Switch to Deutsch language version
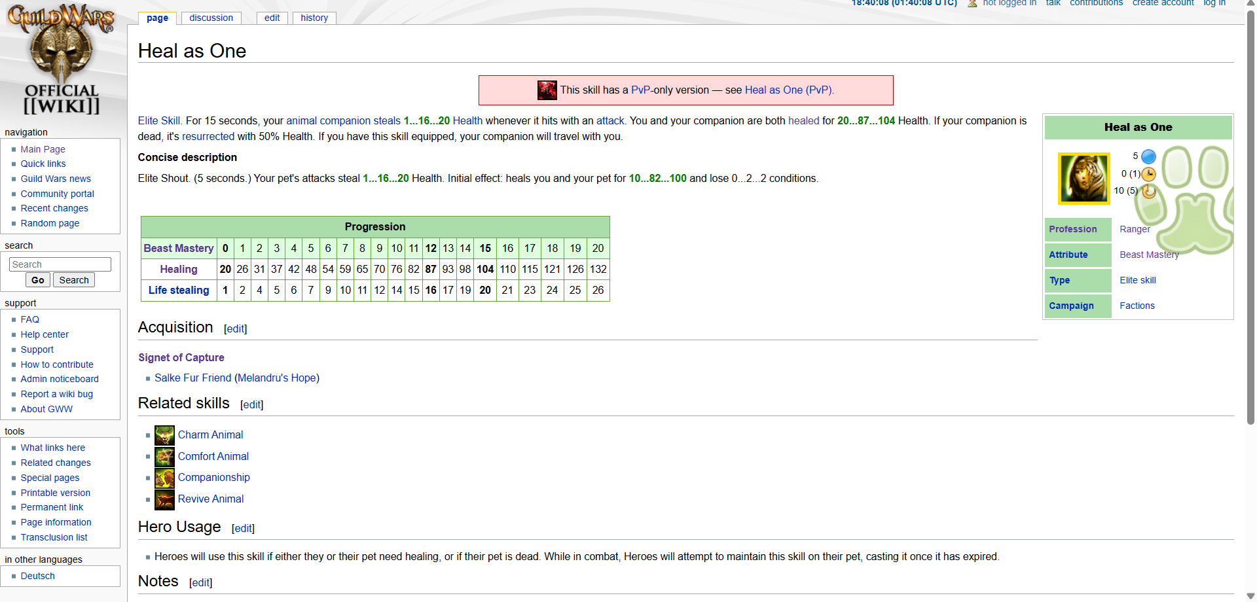 click(37, 576)
